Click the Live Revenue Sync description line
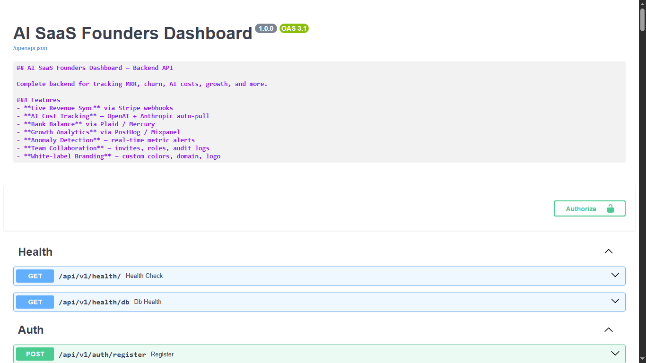 click(95, 108)
